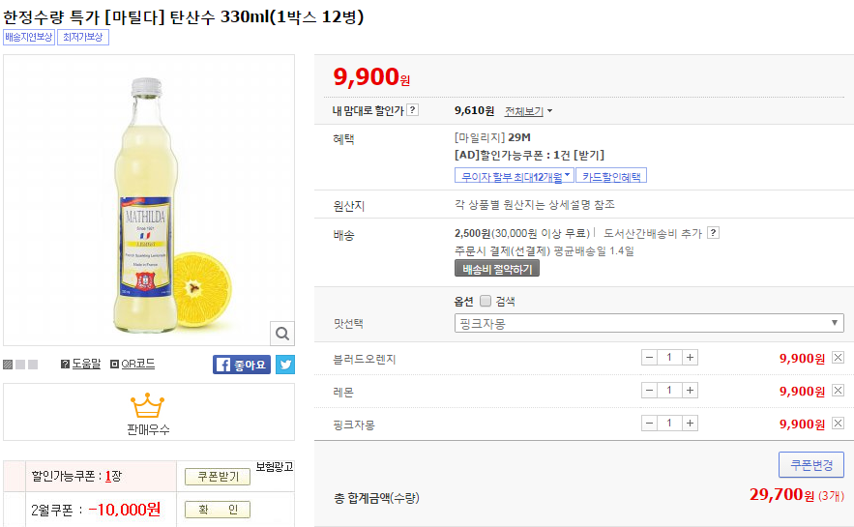
Task: Share via the Twitter bird icon
Action: [285, 365]
